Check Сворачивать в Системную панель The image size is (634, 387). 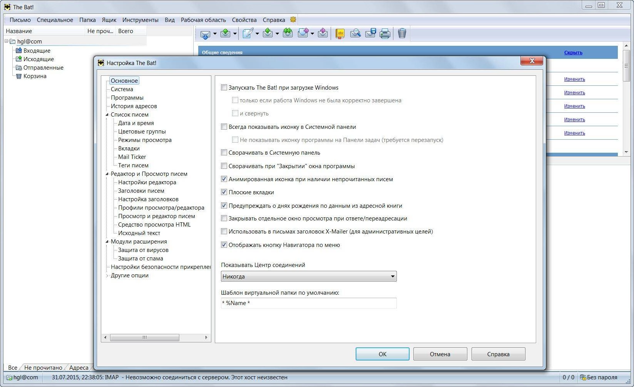click(224, 153)
